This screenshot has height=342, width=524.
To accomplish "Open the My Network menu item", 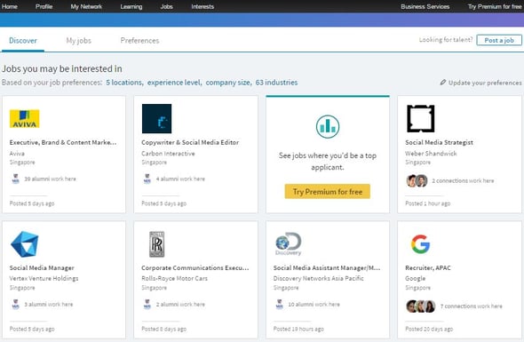I will pyautogui.click(x=86, y=6).
